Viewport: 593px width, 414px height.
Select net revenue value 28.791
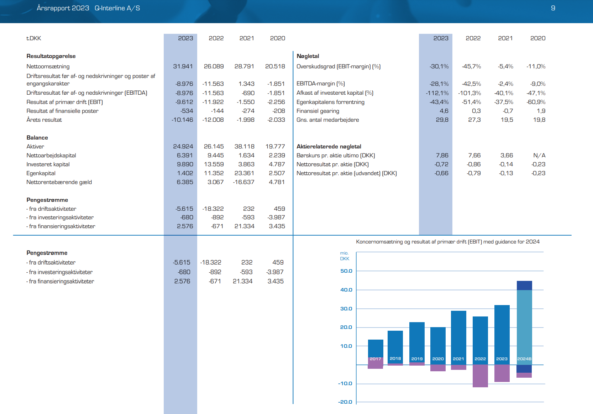(244, 66)
